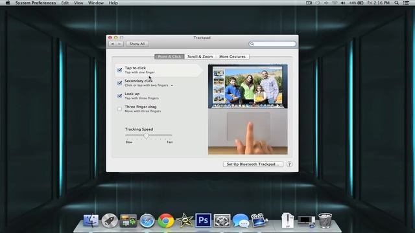Click Set Up Bluetooth Trackpad button
415x233 pixels.
253,164
